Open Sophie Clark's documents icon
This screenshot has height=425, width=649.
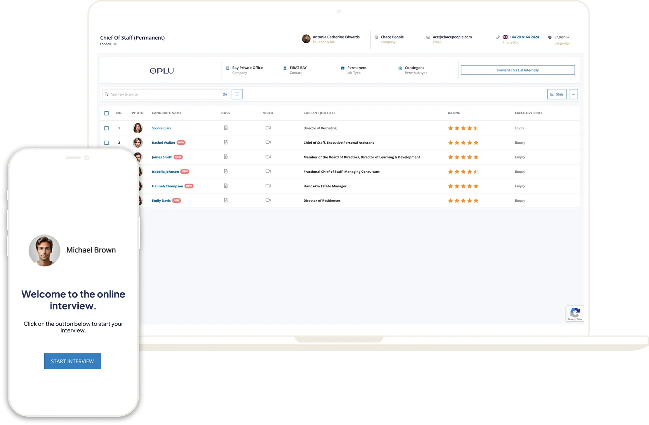(x=226, y=128)
